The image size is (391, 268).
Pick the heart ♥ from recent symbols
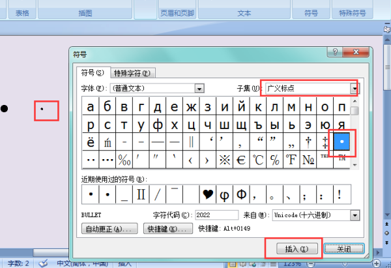point(208,194)
